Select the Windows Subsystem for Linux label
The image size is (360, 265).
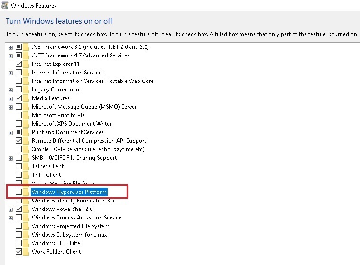pos(69,235)
